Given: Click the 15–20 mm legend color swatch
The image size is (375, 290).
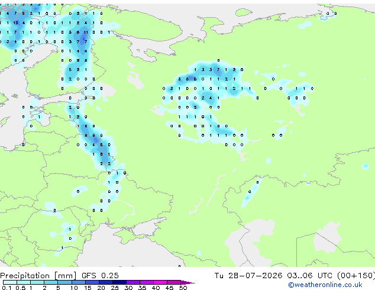Looking at the screenshot, I should click(92, 282).
